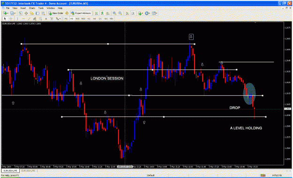Expand the Templates dropdown arrow
The width and height of the screenshot is (293, 178).
[157, 13]
